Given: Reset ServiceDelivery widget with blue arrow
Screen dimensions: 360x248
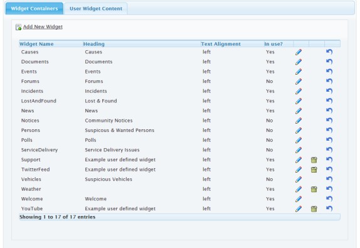Looking at the screenshot, I should click(329, 150).
